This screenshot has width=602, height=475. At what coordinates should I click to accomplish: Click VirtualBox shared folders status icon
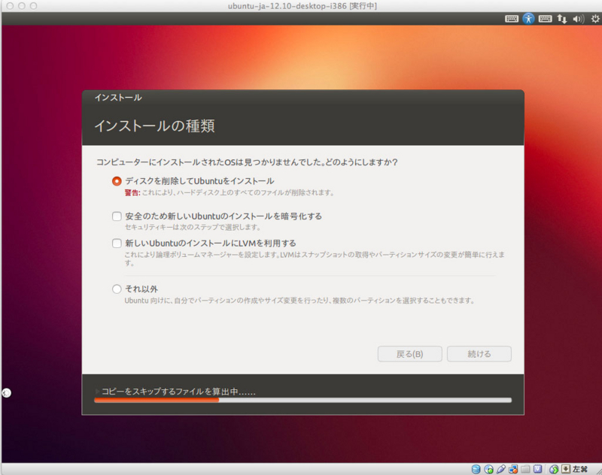(525, 469)
